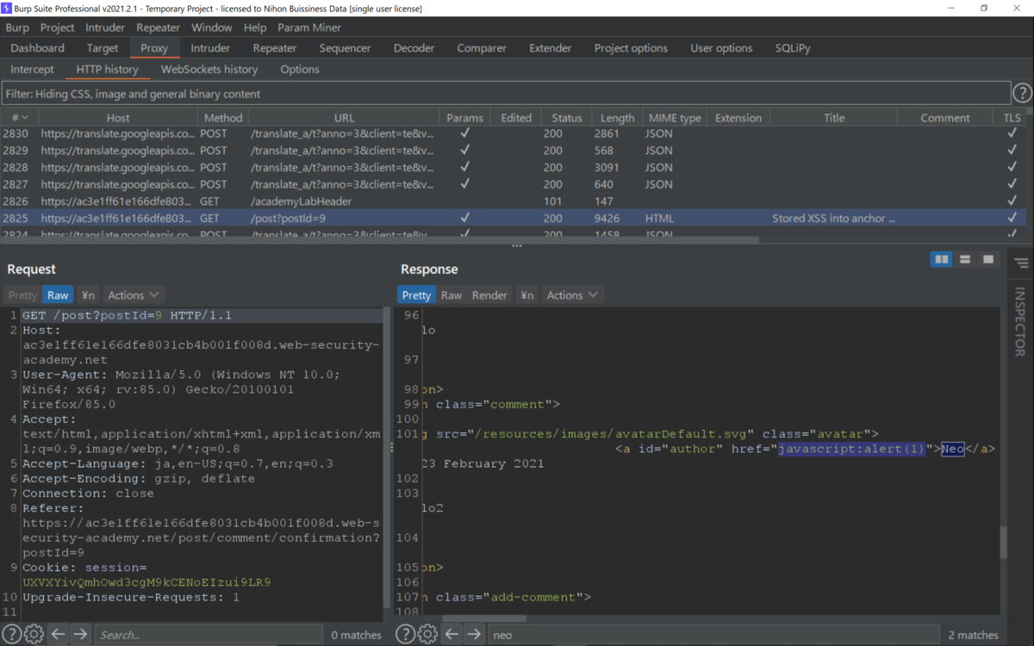This screenshot has height=646, width=1034.
Task: Open the Burp menu
Action: point(17,28)
